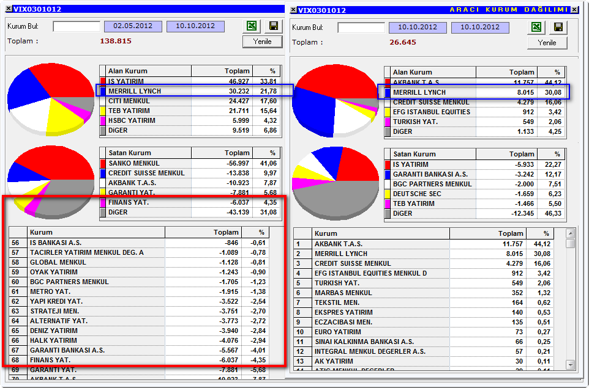Click the save diskette icon in right window
Viewport: 589px width, 388px height.
(558, 27)
